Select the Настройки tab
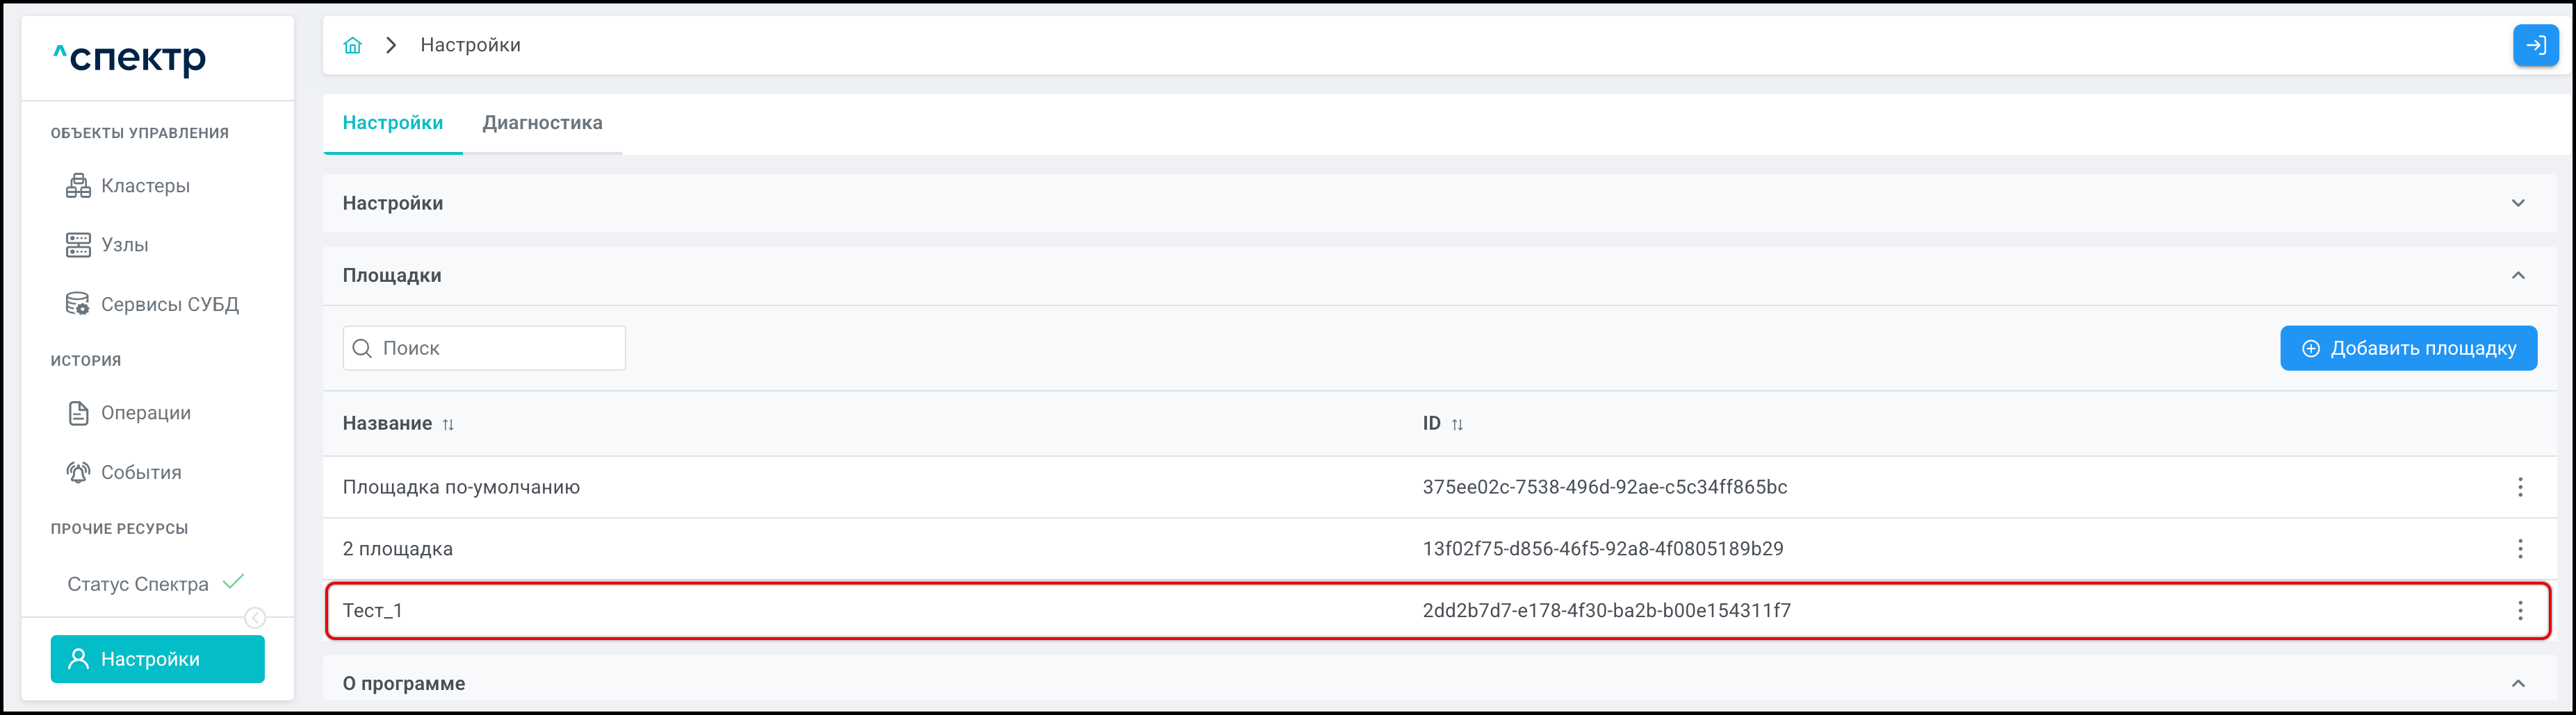Screen dimensions: 2576x715 point(392,123)
